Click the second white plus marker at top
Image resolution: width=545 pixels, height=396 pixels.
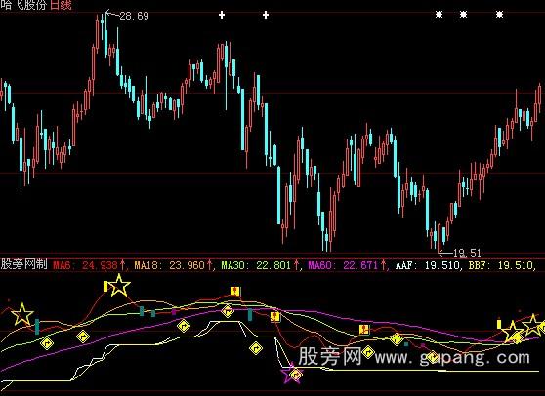tap(266, 15)
